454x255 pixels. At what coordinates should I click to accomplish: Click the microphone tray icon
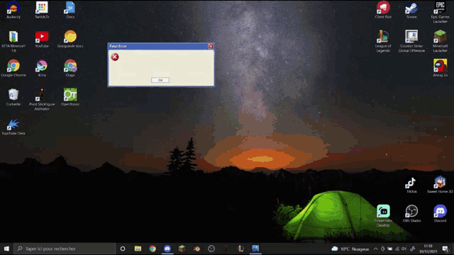(382, 249)
